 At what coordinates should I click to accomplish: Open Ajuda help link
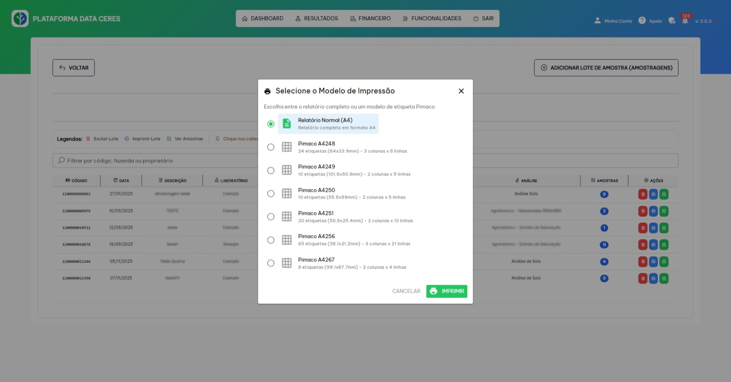650,21
